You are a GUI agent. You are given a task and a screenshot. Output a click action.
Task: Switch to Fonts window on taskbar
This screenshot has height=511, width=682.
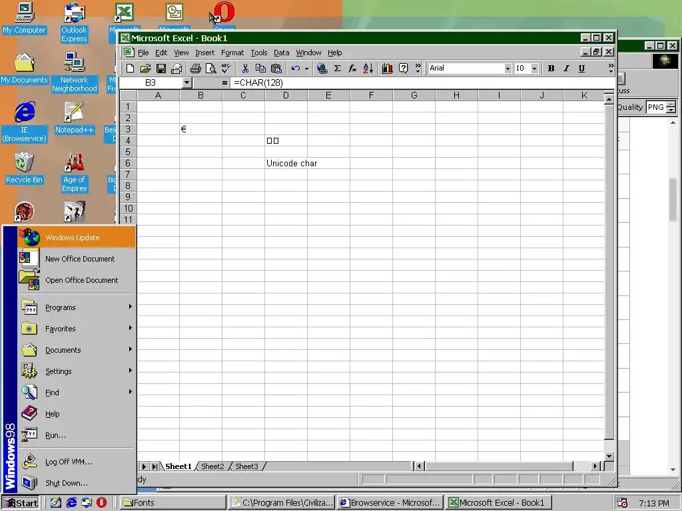(172, 503)
